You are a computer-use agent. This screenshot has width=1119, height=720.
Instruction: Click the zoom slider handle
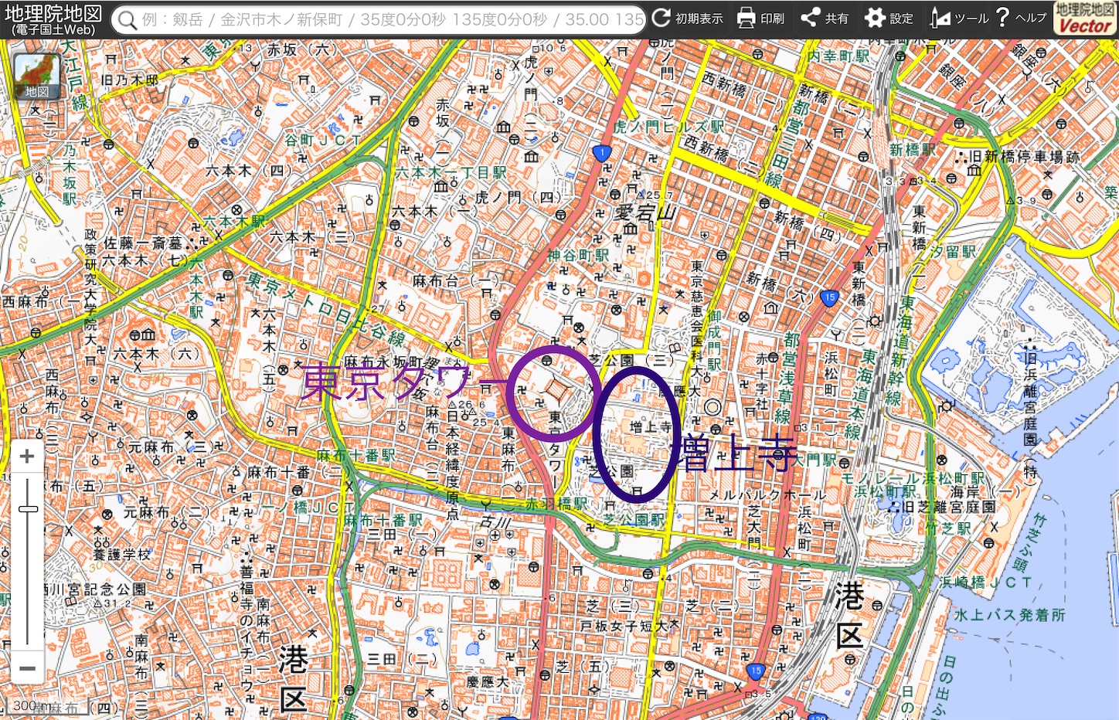[28, 509]
